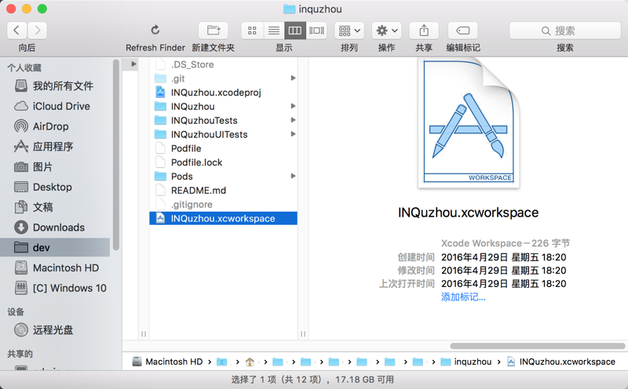Open 图片 in sidebar
Image resolution: width=628 pixels, height=389 pixels.
[x=55, y=167]
